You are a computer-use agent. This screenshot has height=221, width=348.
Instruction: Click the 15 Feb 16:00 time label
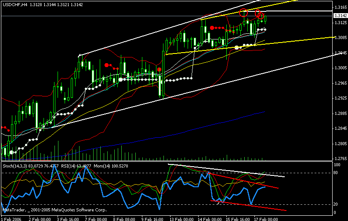tap(238, 219)
